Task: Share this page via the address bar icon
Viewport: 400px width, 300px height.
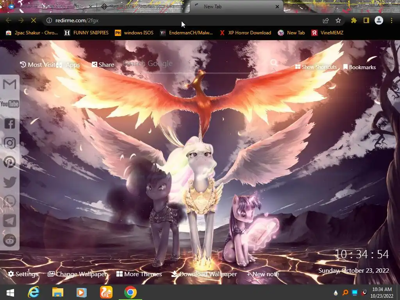Action: 326,20
